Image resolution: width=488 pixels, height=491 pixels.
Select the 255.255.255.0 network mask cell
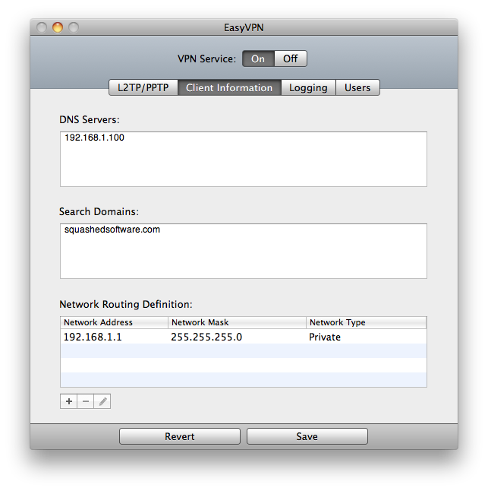[206, 337]
